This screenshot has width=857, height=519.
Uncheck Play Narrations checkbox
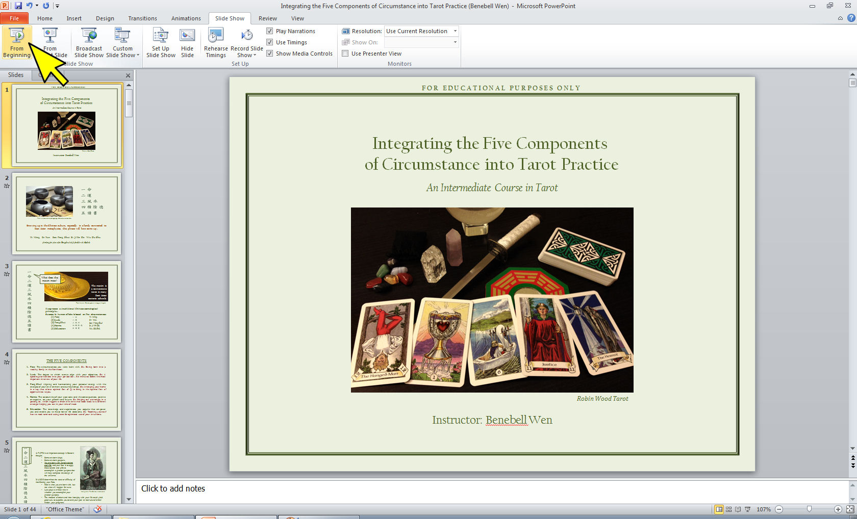[x=270, y=31]
